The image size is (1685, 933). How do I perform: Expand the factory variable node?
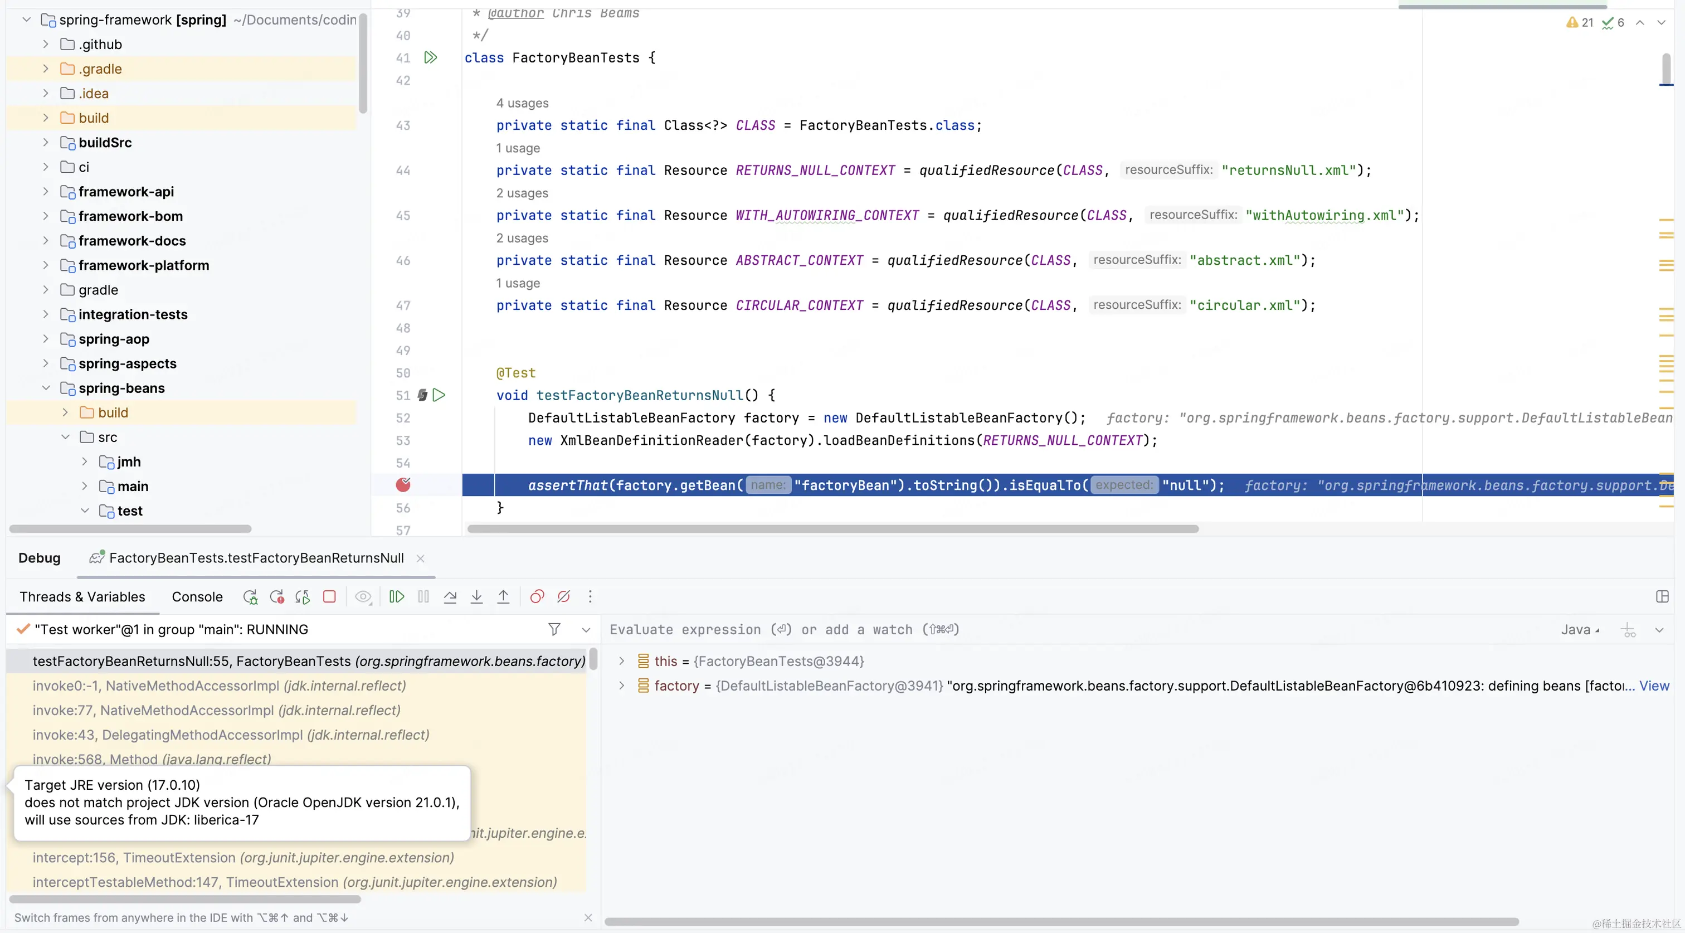point(621,686)
